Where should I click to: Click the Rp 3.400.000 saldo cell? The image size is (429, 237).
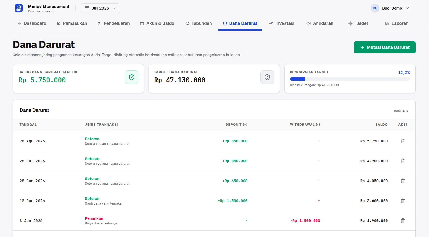coord(374,201)
